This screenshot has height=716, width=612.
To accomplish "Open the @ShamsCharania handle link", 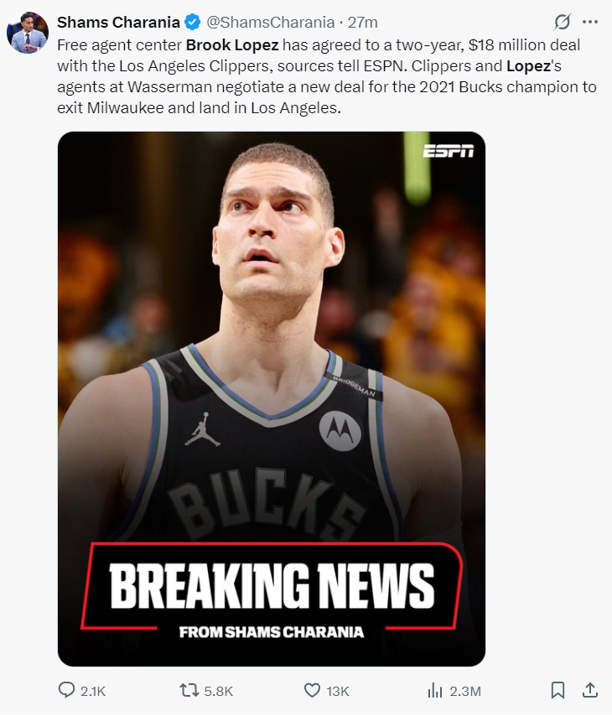I will 271,23.
